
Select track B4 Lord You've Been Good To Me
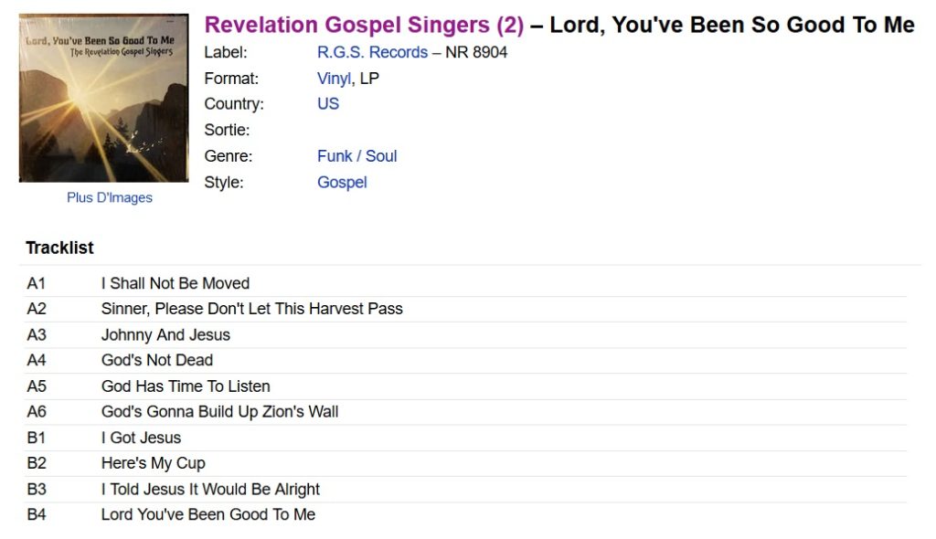coord(465,514)
